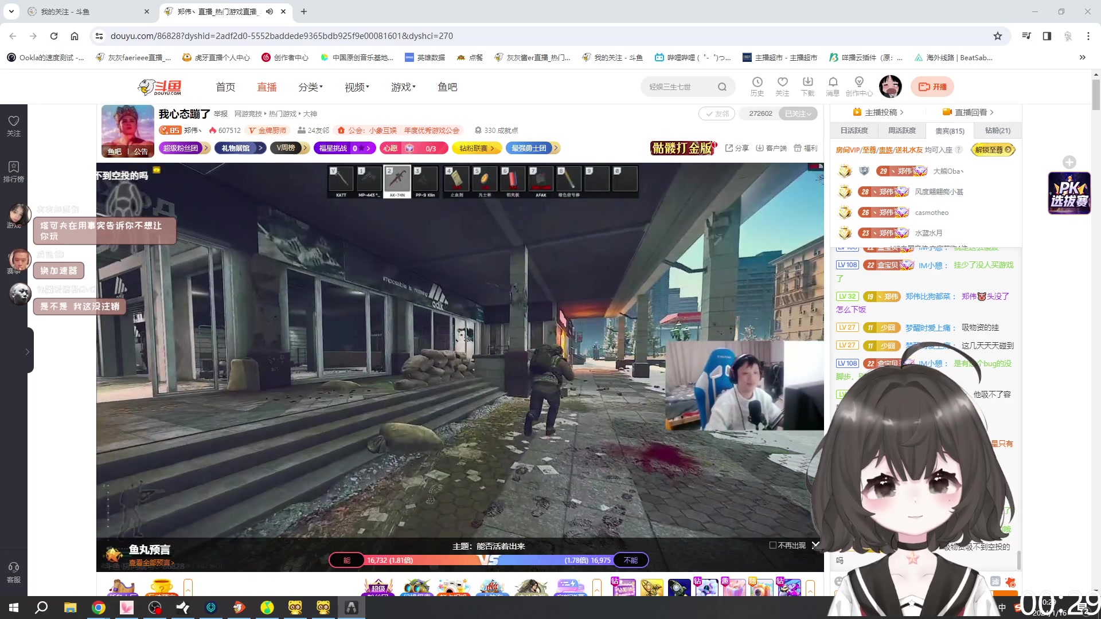Go to 鱼吧 in navigation
The image size is (1101, 619).
coord(447,87)
